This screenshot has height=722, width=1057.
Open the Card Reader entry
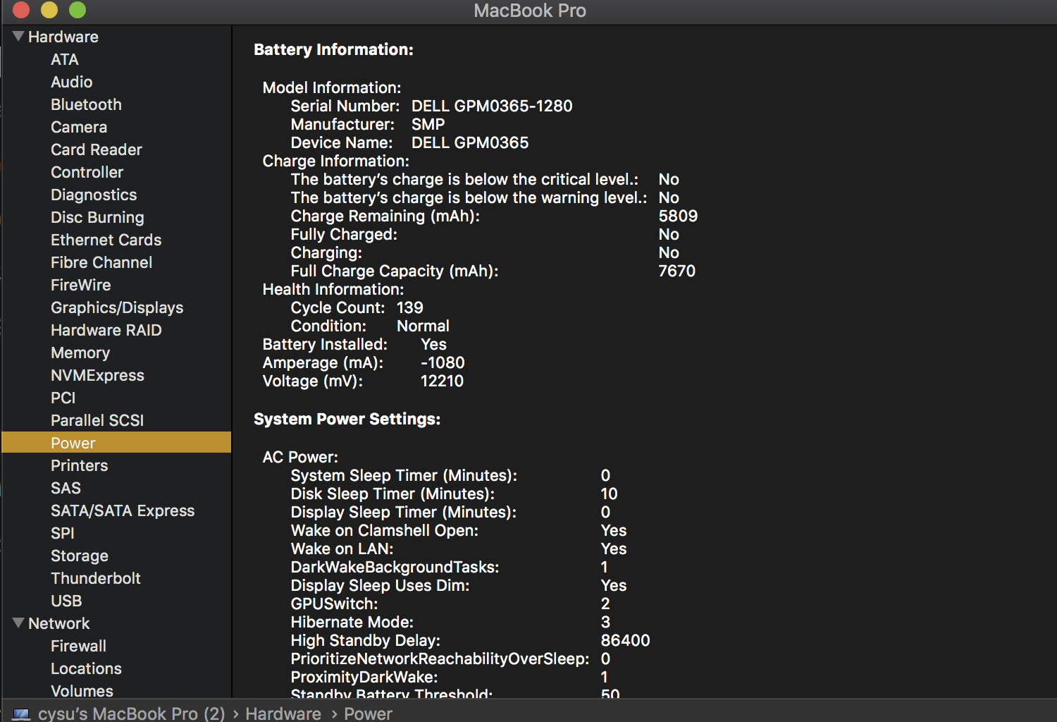(97, 149)
